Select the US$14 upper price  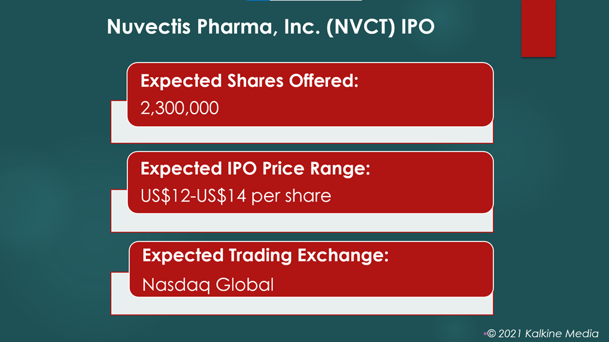(x=221, y=195)
